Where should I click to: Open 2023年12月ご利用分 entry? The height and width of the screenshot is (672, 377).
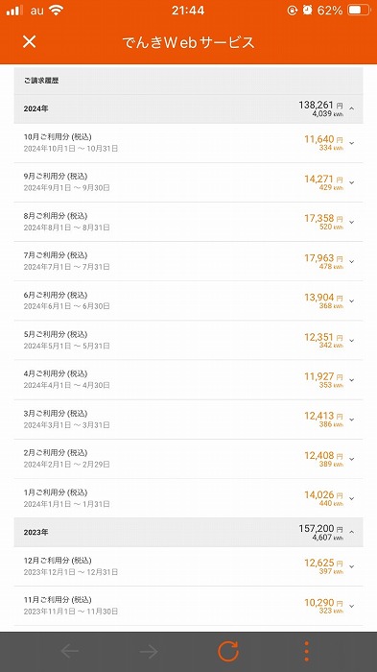188,566
